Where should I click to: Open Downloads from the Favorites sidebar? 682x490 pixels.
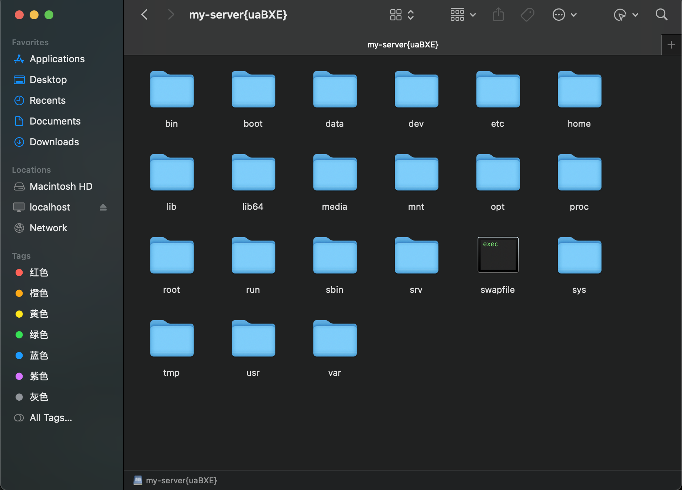tap(54, 142)
